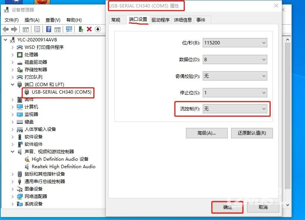Viewport: 305px width, 220px height.
Task: Toggle the show/hide console tree toolbar icon
Action: point(25,29)
